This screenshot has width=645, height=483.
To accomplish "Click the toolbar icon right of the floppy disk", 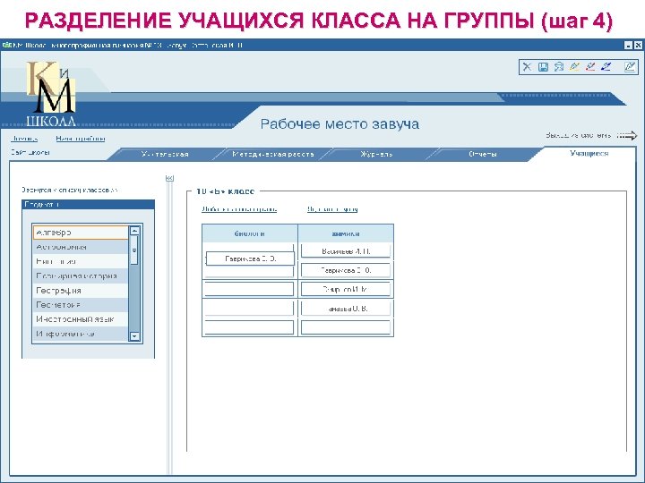I will (x=559, y=67).
